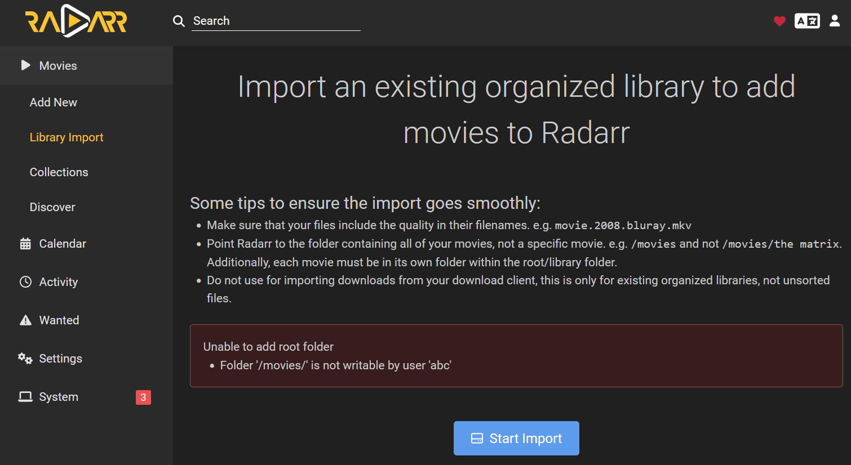This screenshot has width=851, height=465.
Task: Click the Radarr logo
Action: pyautogui.click(x=76, y=21)
